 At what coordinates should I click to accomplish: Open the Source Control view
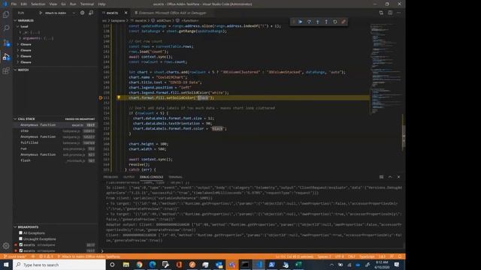6,43
